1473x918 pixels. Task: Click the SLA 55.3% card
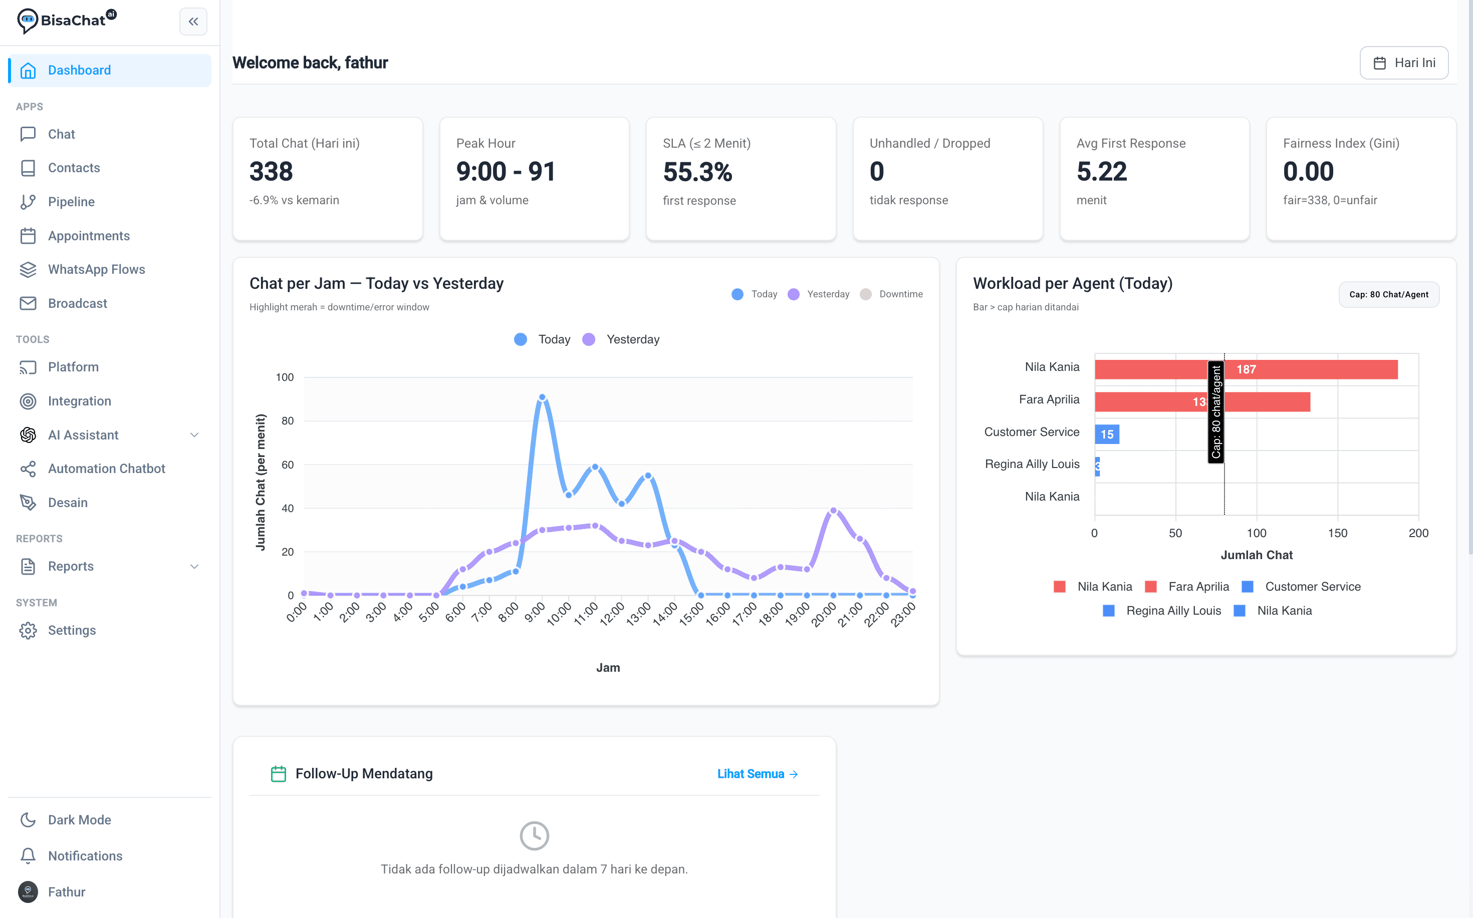(741, 179)
